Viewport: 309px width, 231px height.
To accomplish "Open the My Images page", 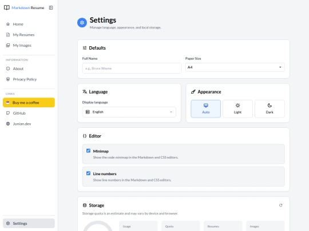I will coord(29,46).
